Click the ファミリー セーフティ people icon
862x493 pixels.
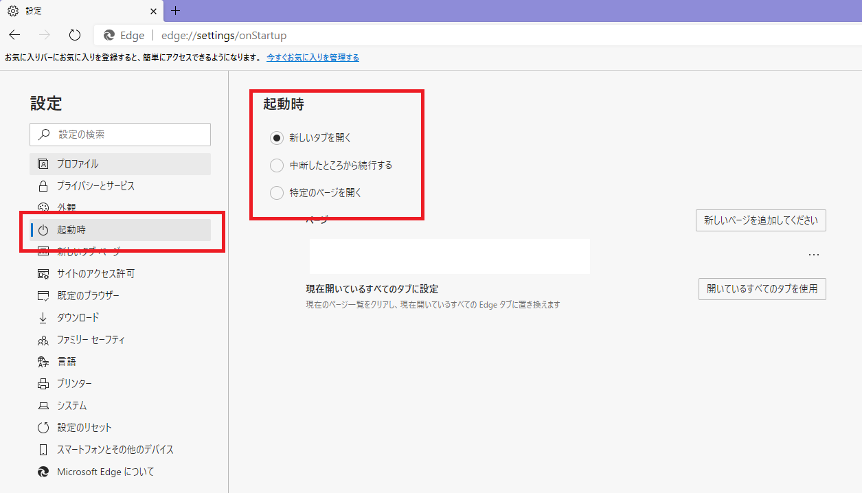pyautogui.click(x=43, y=340)
